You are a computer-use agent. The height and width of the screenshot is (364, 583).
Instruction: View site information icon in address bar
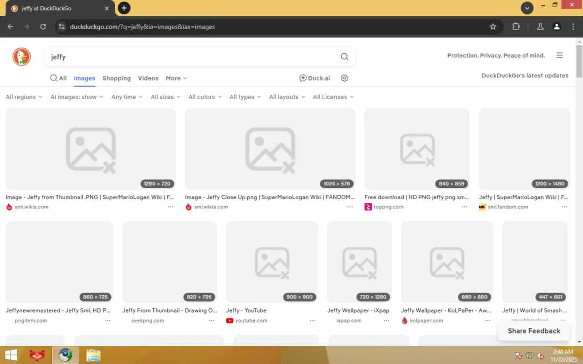(x=62, y=27)
